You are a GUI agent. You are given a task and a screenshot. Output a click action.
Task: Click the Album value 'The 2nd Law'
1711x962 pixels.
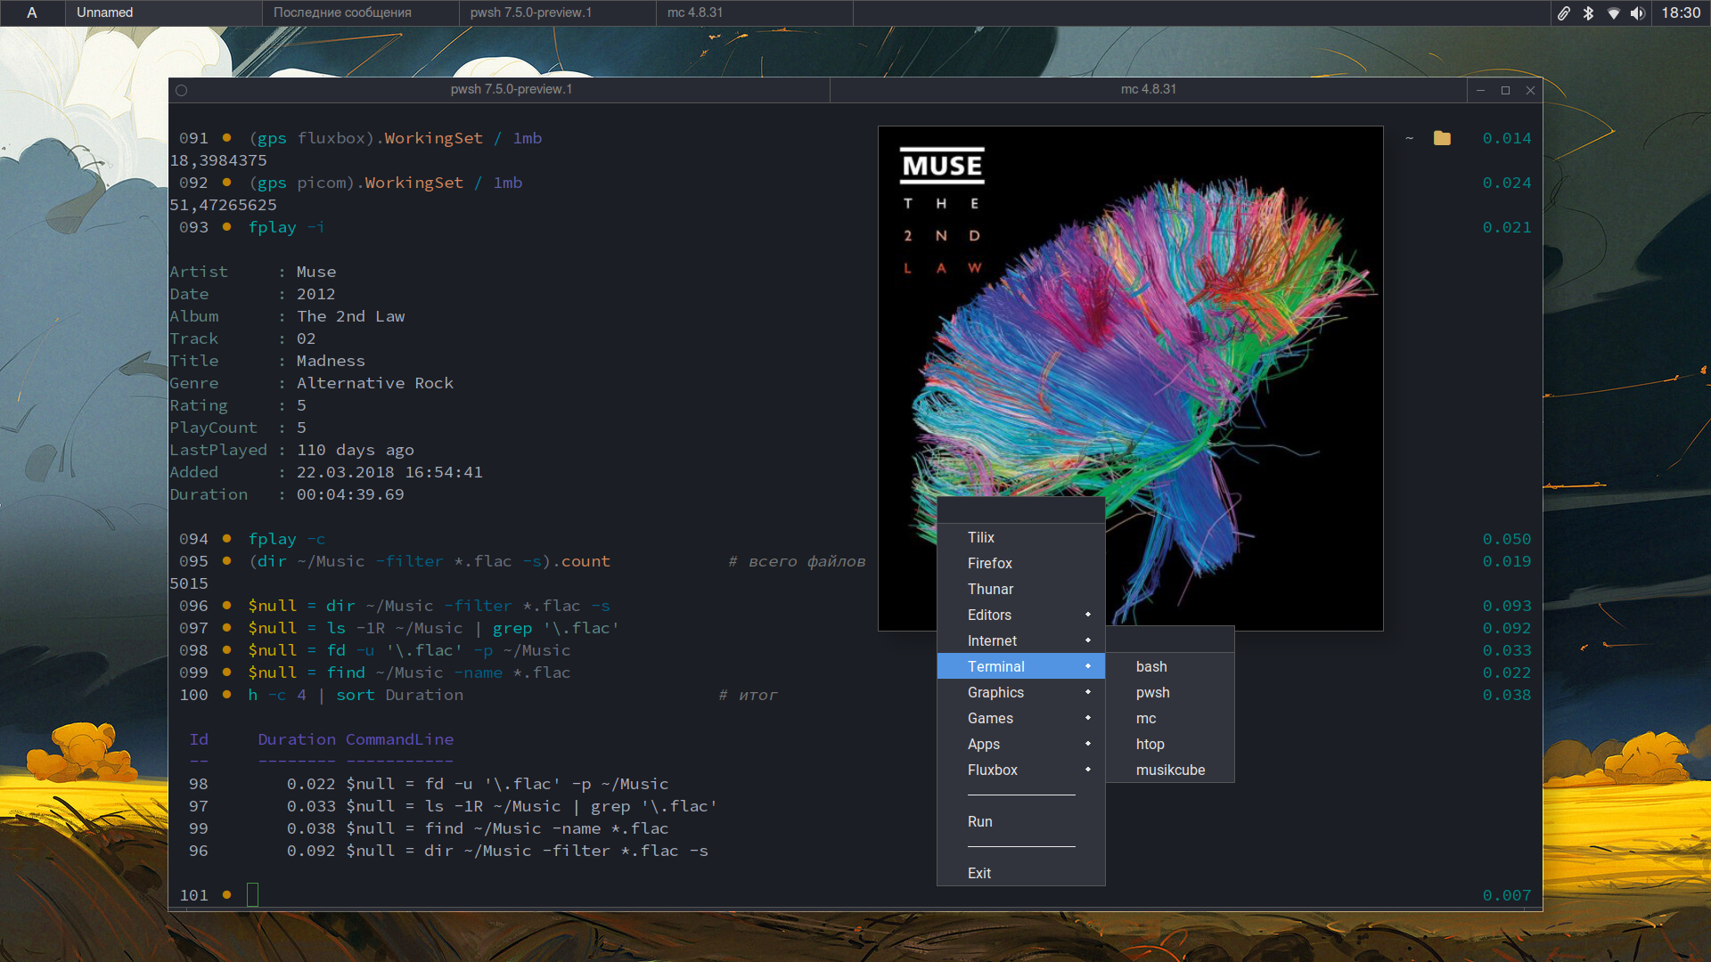(350, 316)
